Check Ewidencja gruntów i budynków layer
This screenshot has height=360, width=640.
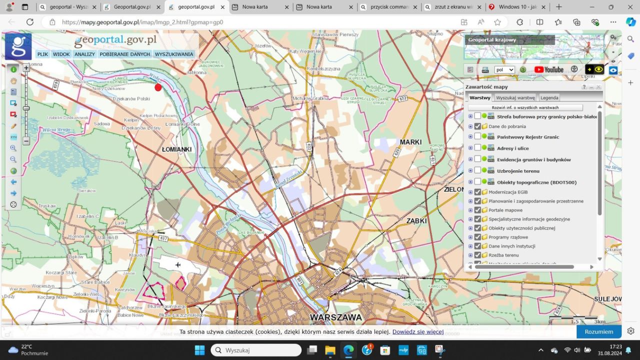click(x=477, y=159)
